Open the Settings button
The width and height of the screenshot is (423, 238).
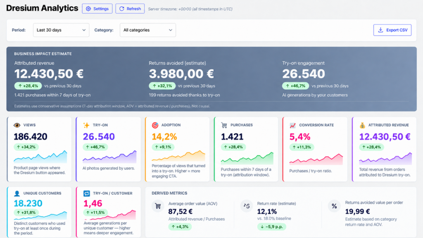(97, 9)
